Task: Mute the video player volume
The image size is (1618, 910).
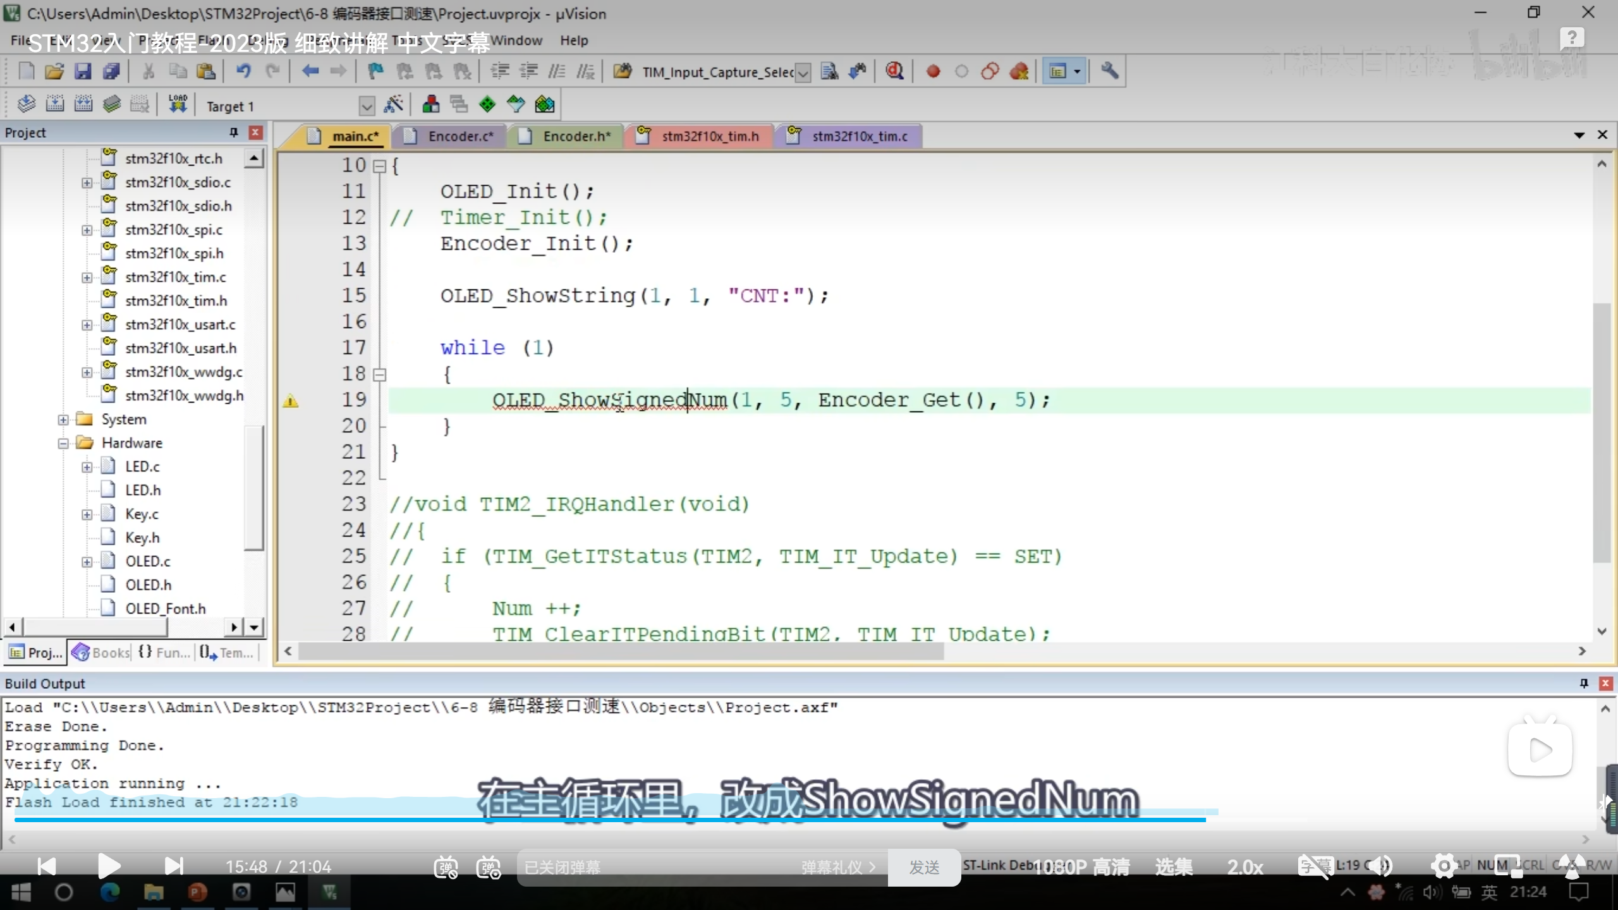Action: point(1382,866)
